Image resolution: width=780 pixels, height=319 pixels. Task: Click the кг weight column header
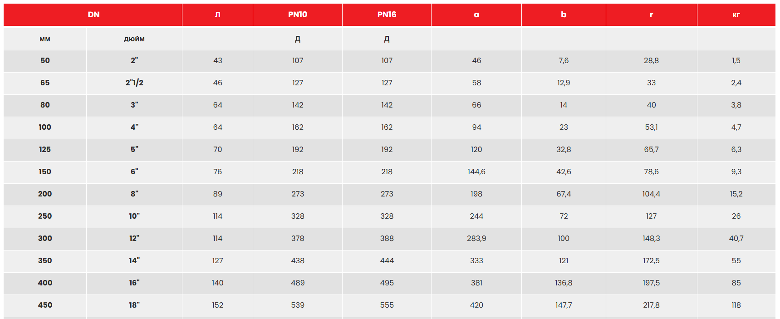point(736,15)
